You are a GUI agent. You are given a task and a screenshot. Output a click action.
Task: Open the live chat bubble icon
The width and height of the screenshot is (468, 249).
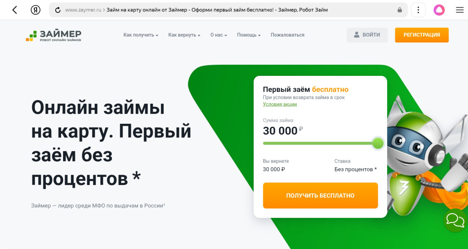(x=455, y=220)
